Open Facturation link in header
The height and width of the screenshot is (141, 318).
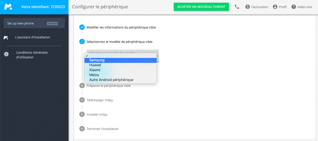[x=260, y=7]
